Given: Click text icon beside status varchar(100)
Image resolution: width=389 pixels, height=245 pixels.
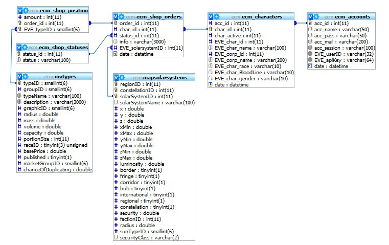Looking at the screenshot, I should click(19, 60).
